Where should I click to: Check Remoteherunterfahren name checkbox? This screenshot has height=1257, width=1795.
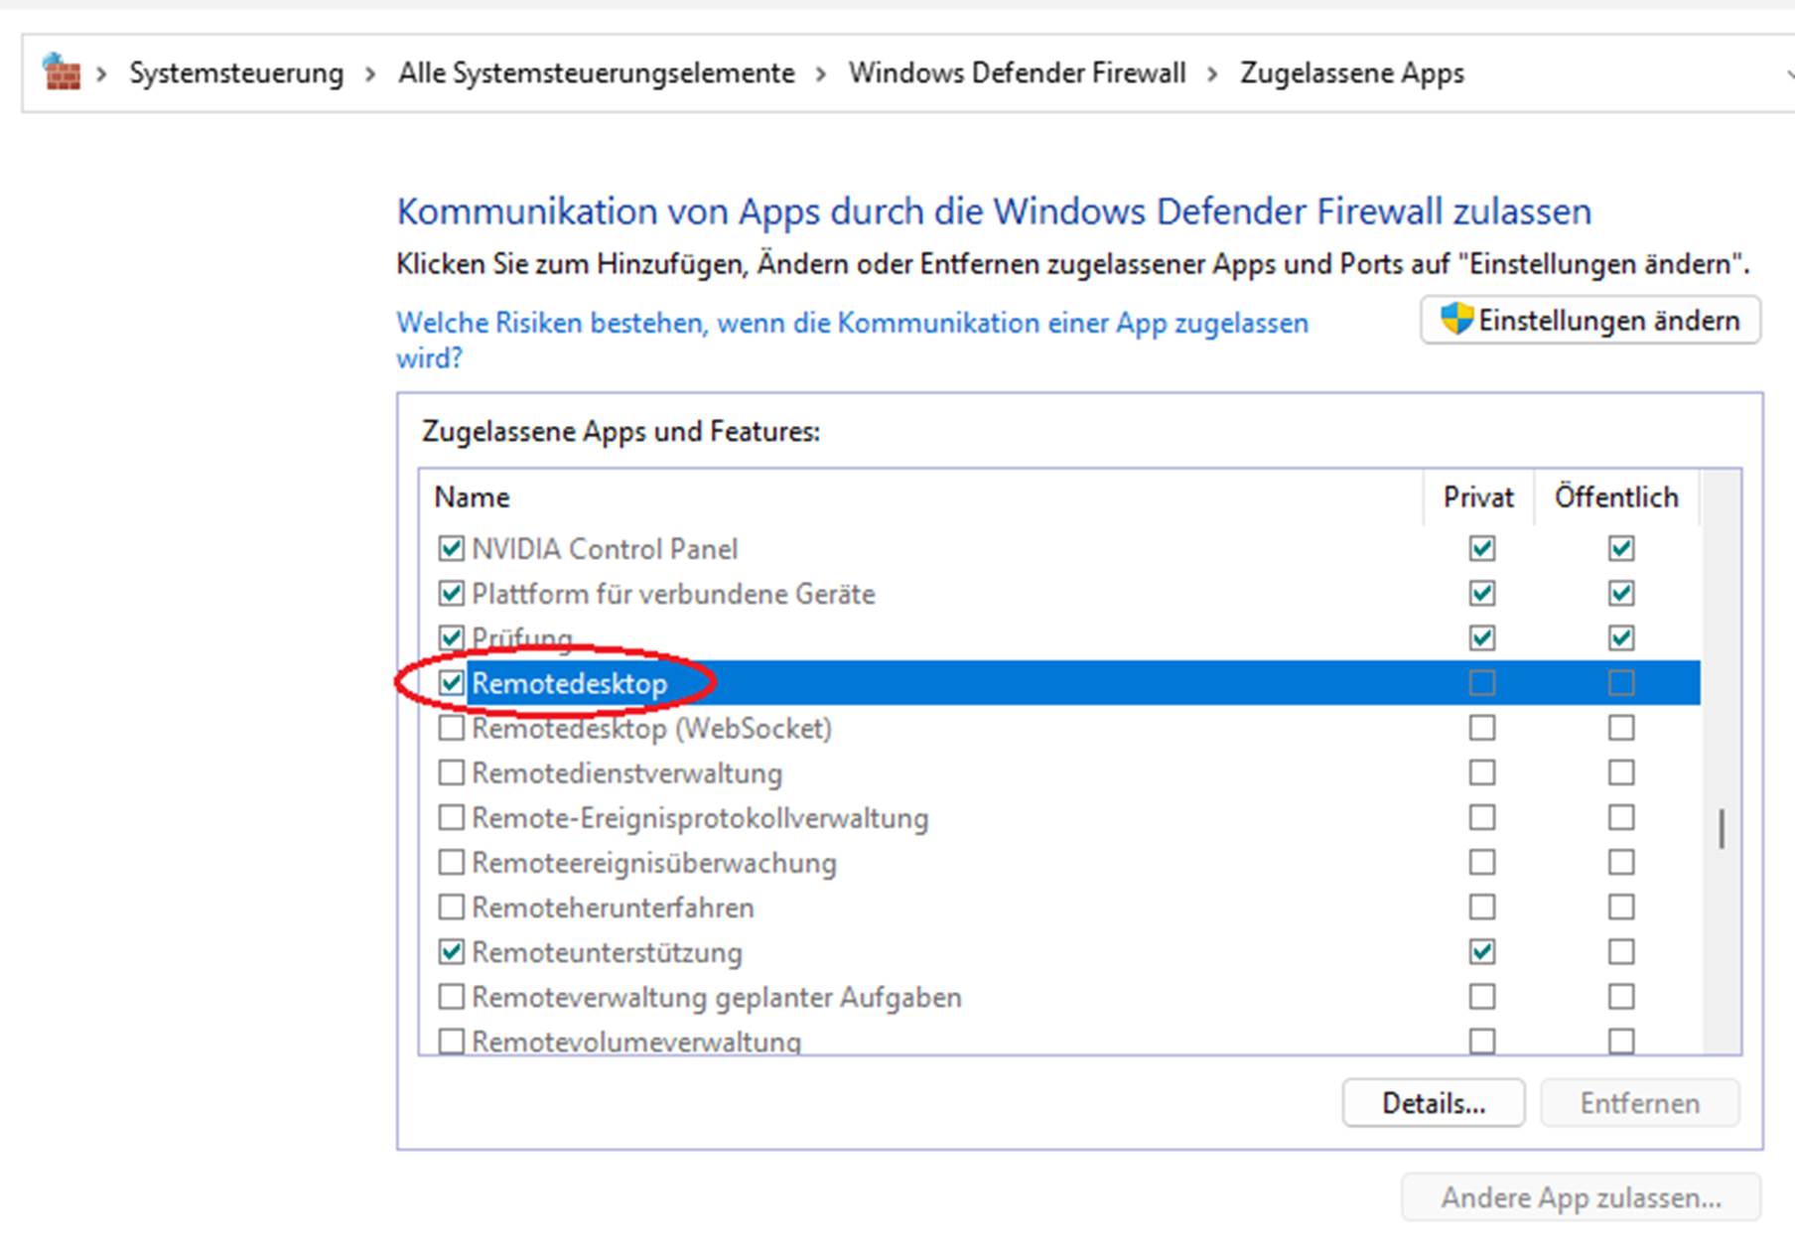coord(452,907)
